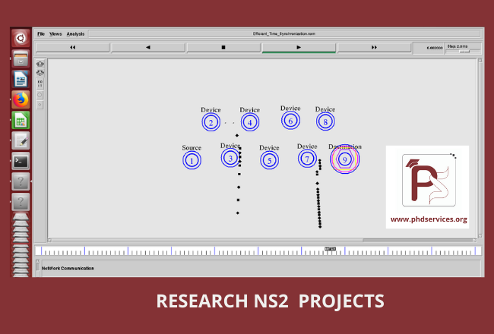
Task: Select Device node 2
Action: (x=211, y=122)
